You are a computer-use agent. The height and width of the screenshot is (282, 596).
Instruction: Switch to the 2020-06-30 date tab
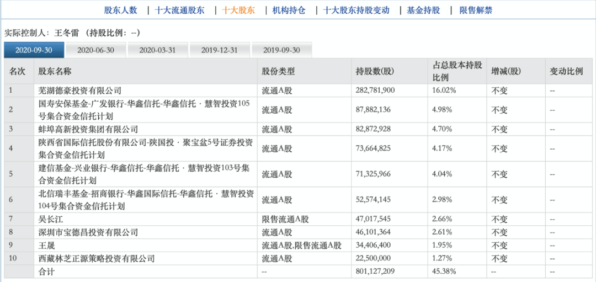click(95, 50)
